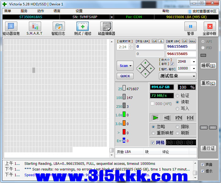Open the S.M.A.R.T toolbar icon
Viewport: 221px width, 183px height.
pos(35,27)
